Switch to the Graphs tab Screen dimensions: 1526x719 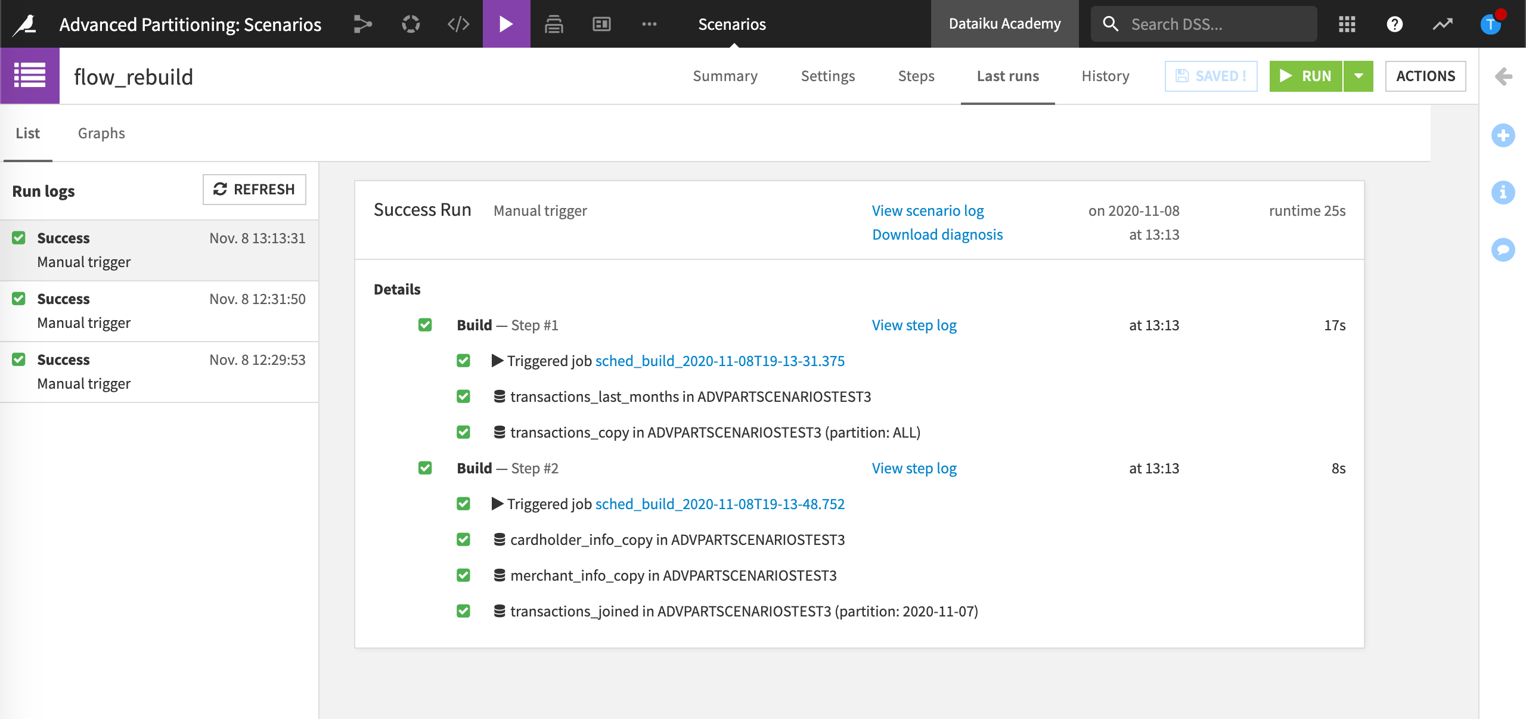click(101, 133)
